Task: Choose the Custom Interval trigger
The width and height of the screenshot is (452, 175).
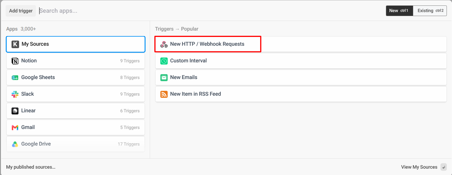Action: (301, 61)
